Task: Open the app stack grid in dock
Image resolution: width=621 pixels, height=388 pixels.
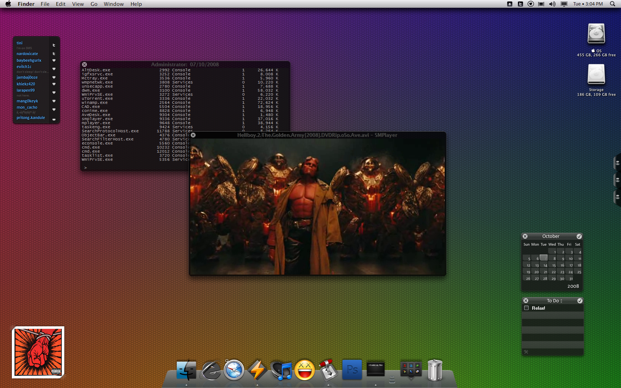Action: [x=411, y=370]
